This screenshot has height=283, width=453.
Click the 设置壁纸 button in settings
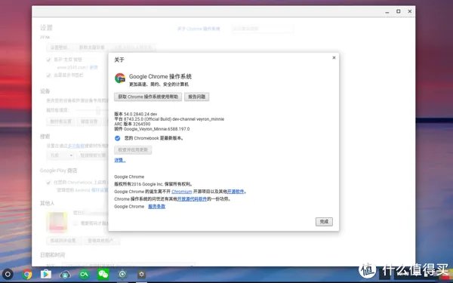pyautogui.click(x=59, y=48)
